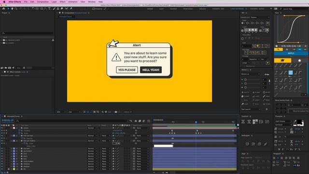This screenshot has height=174, width=309.
Task: Switch to the Effect Controls panel tab
Action: click(x=17, y=72)
